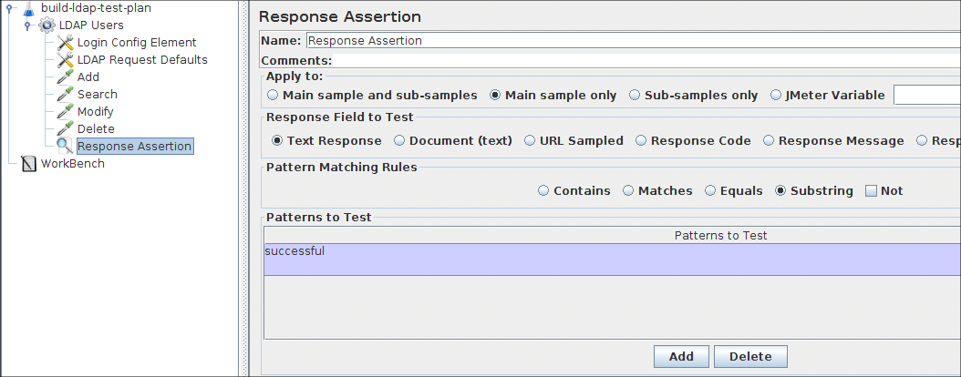Enable the Not checkbox

871,191
